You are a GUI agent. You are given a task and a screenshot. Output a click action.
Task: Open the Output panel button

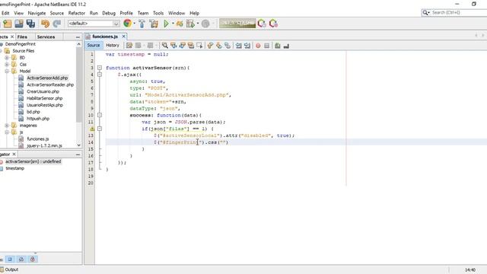(9, 269)
